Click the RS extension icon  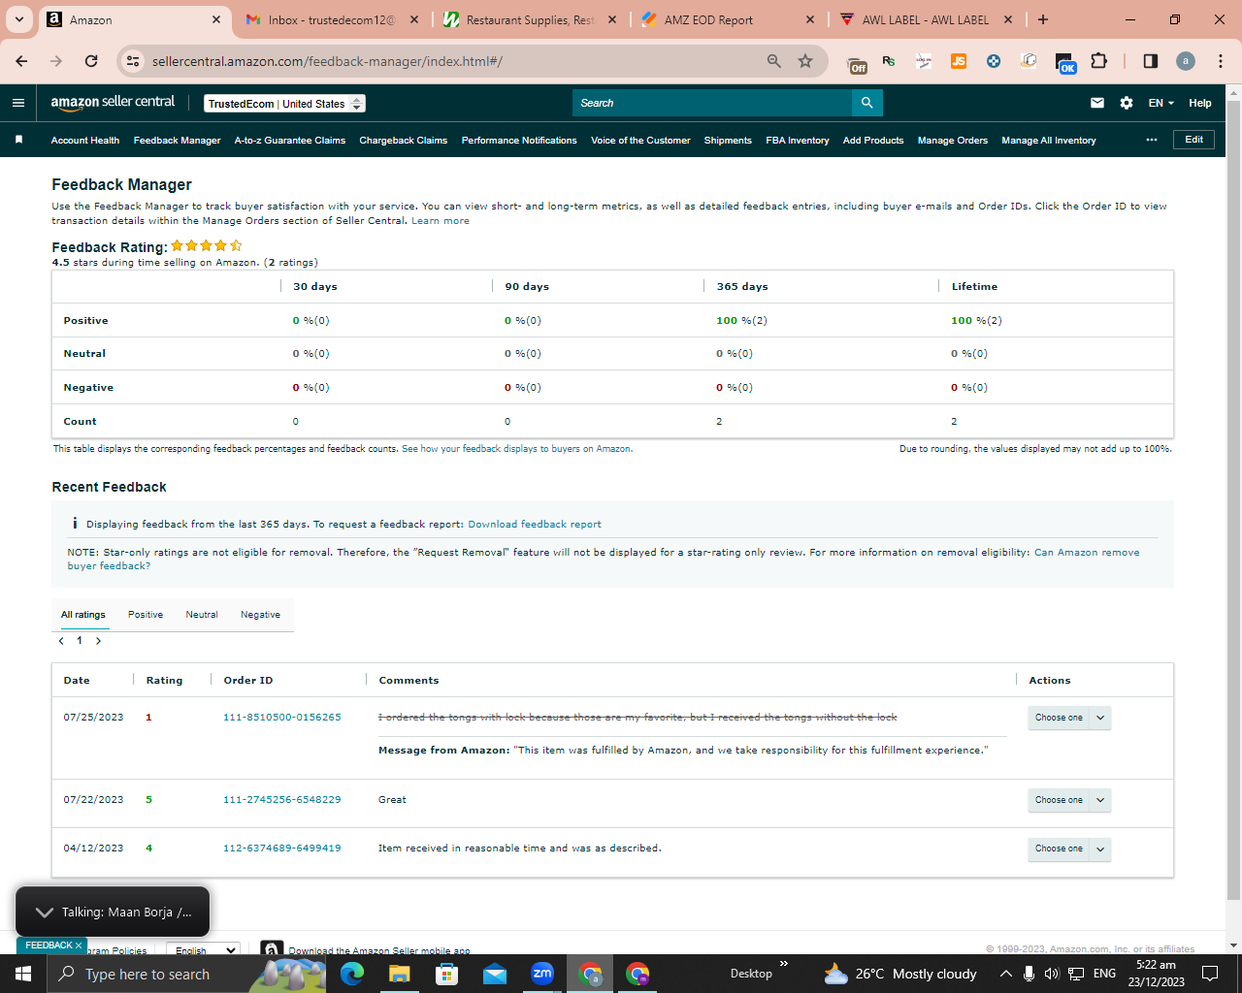(889, 61)
